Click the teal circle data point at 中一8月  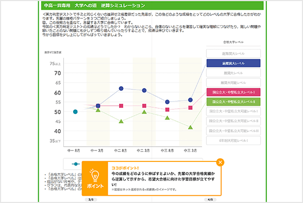coord(75,112)
